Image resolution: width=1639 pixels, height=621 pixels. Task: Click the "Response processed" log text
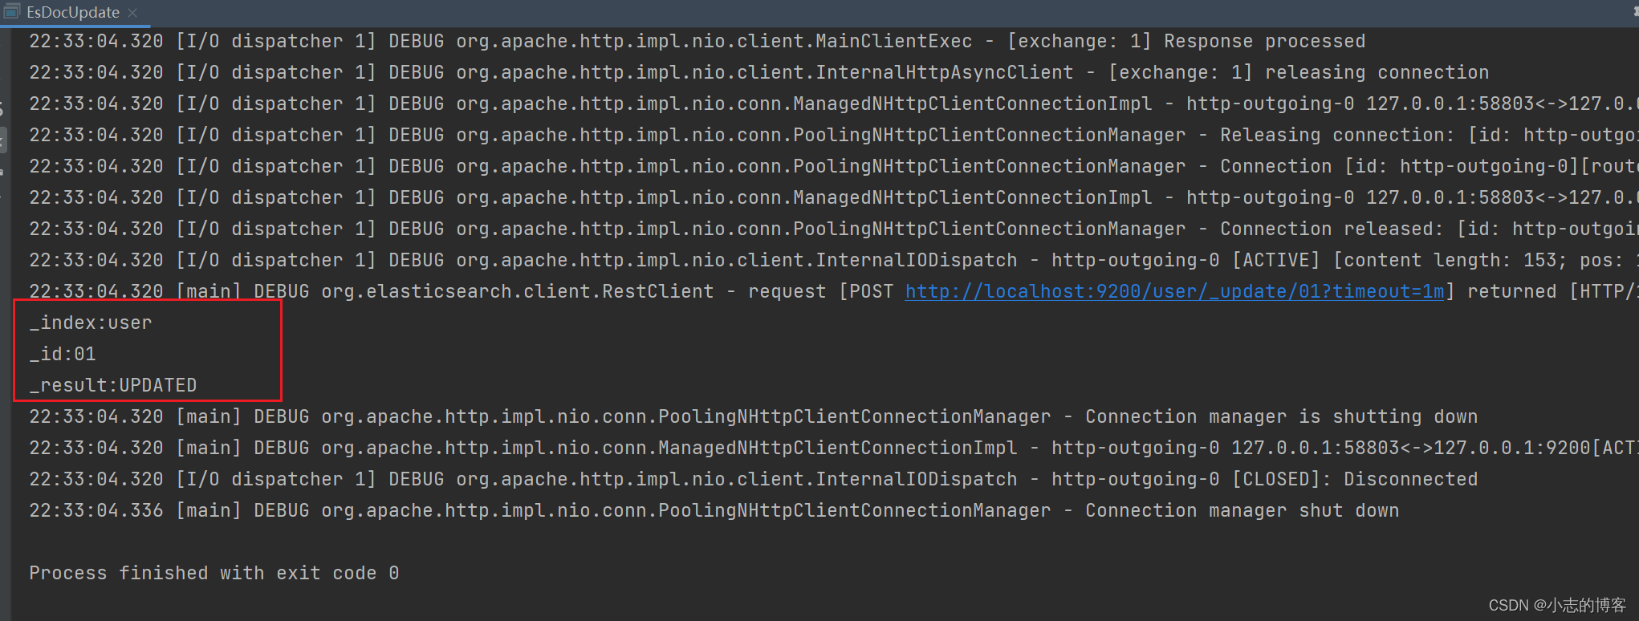click(x=1264, y=41)
